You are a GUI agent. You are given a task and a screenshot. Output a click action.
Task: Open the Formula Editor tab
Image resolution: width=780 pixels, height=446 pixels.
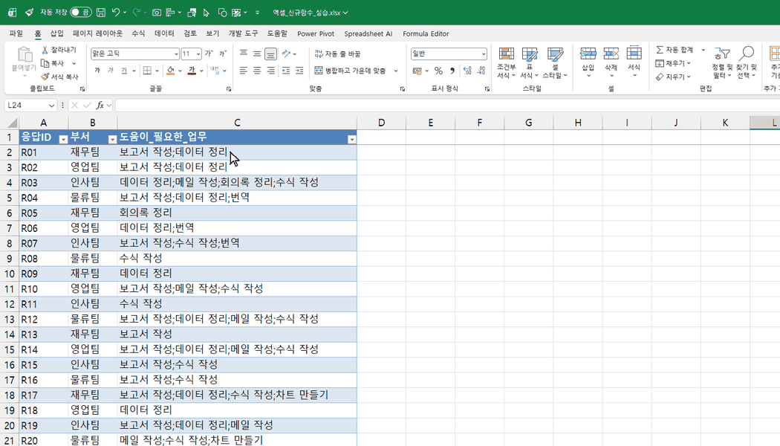click(426, 33)
